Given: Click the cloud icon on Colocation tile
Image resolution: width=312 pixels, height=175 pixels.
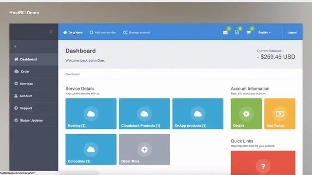Looking at the screenshot, I should [x=91, y=150].
